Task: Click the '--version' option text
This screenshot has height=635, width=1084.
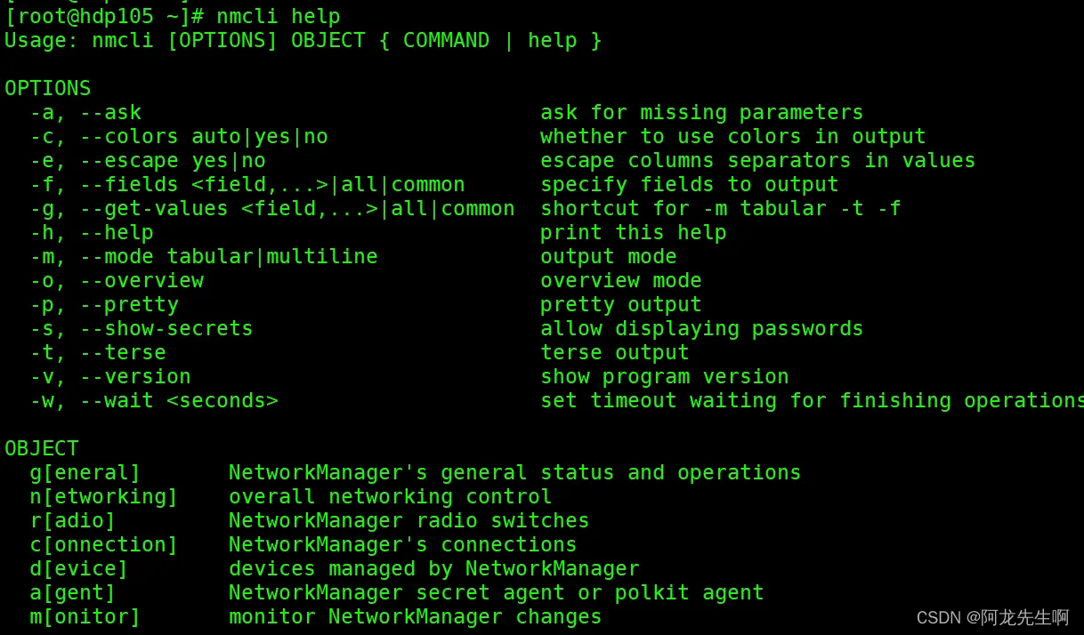Action: coord(135,376)
